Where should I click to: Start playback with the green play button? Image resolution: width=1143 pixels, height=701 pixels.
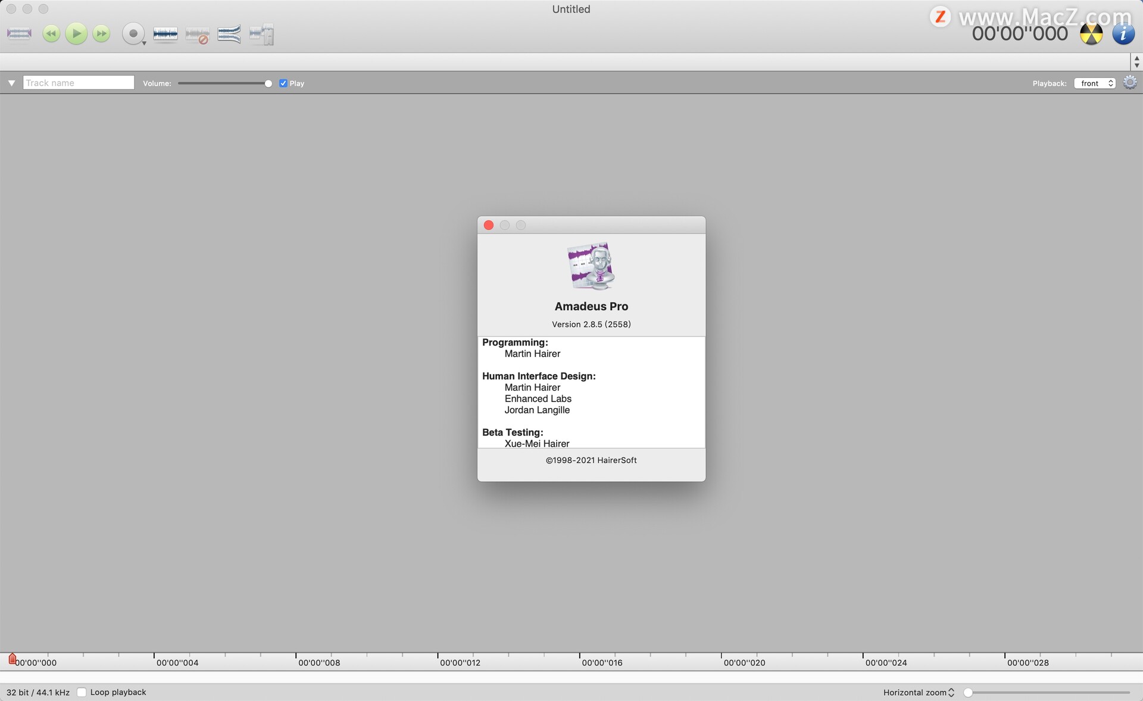coord(76,34)
